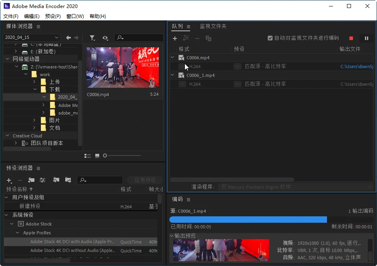
Task: Click the 匹配源 - 高比特率 preset of C0006.mp4
Action: point(265,66)
